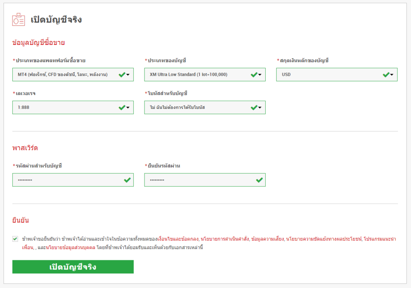Open the USD base currency dropdown
The width and height of the screenshot is (411, 288).
(x=329, y=75)
